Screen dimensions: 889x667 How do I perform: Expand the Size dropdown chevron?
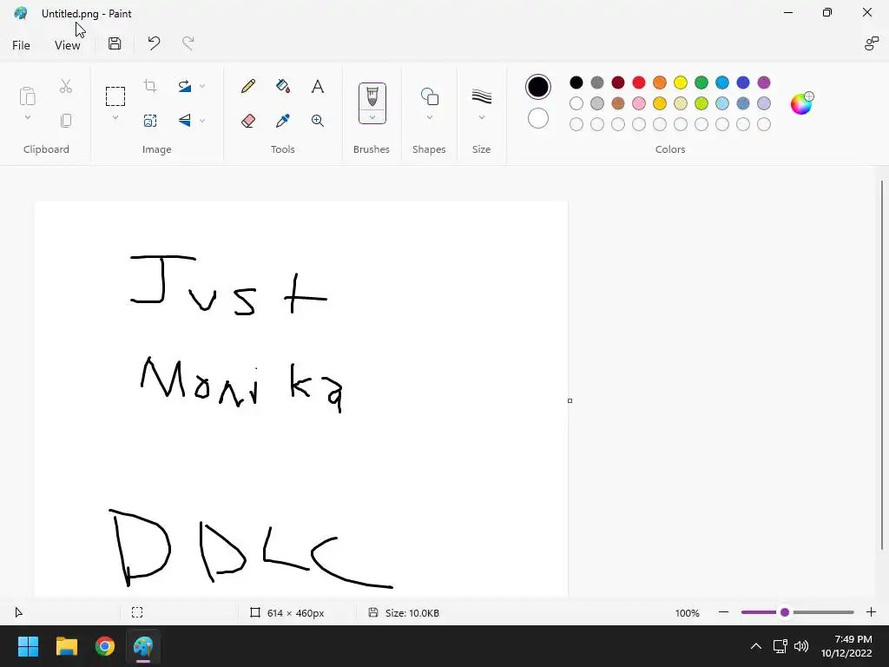[x=481, y=117]
